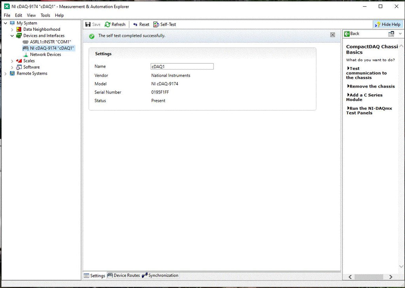Select NI cDAQ-9174 "cDAQ1" tree item
Screen dimensions: 405x288
click(52, 48)
